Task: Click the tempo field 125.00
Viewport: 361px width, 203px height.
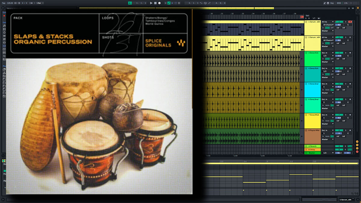Action: (x=10, y=3)
